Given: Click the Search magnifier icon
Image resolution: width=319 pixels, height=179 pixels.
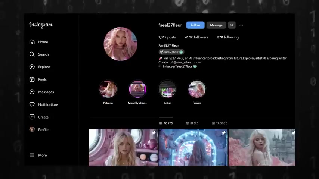Looking at the screenshot, I should (x=32, y=54).
